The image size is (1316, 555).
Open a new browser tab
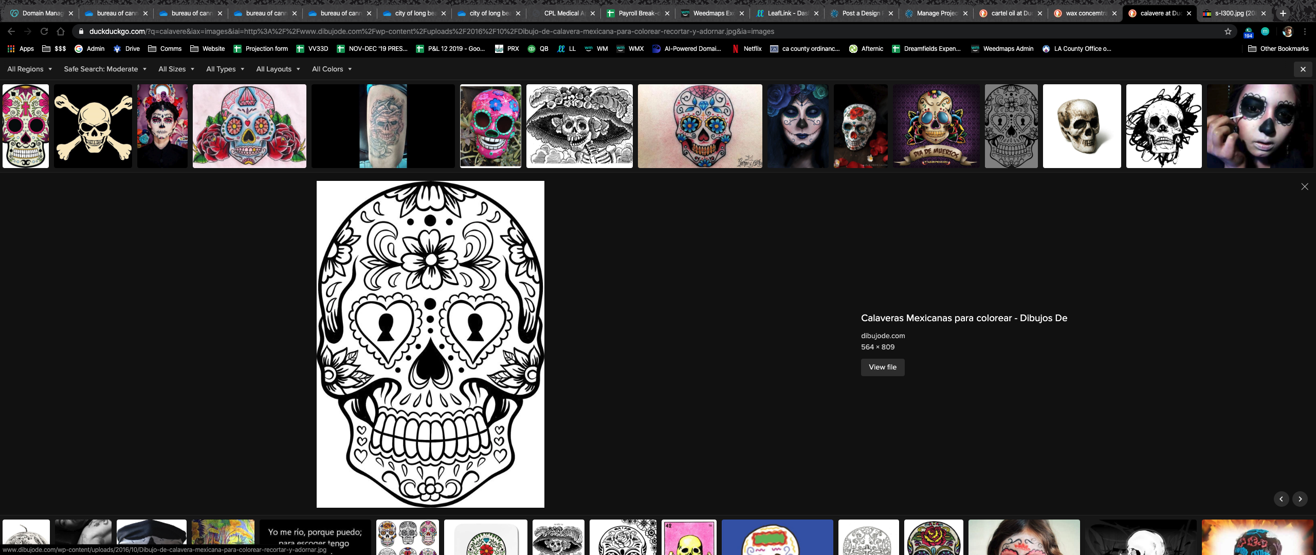pyautogui.click(x=1283, y=13)
